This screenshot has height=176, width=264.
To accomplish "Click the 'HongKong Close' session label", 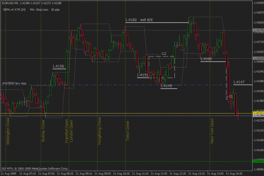I will [100, 131].
